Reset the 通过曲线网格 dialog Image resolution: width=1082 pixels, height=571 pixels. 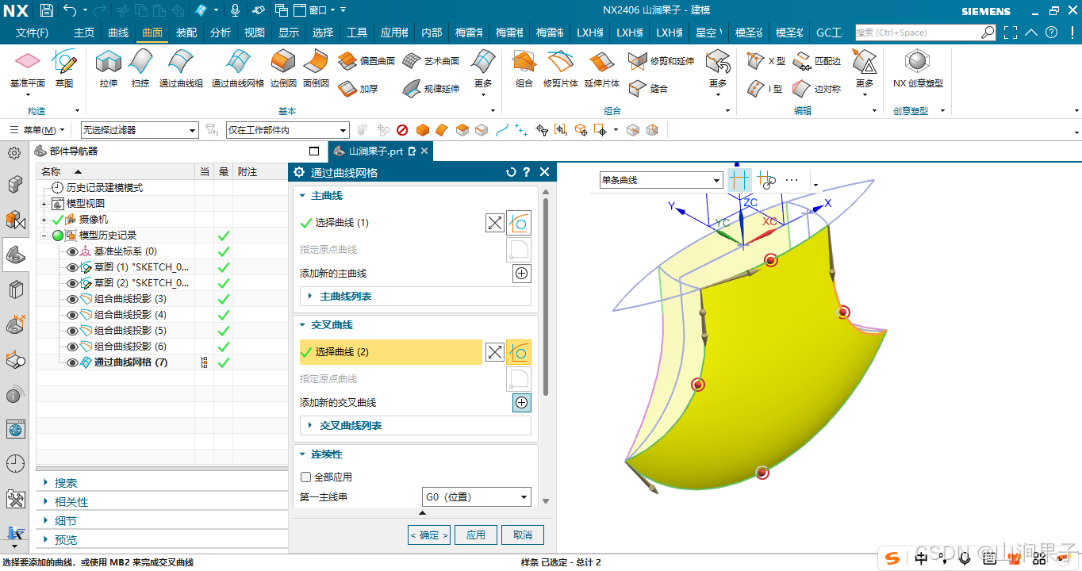511,172
